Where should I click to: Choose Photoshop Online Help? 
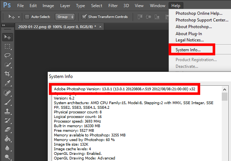click(199, 13)
